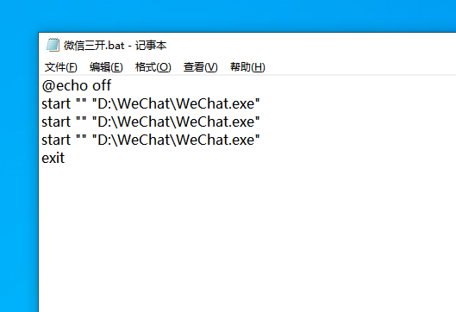456x312 pixels.
Task: Place cursor on the exit line
Action: tap(53, 159)
